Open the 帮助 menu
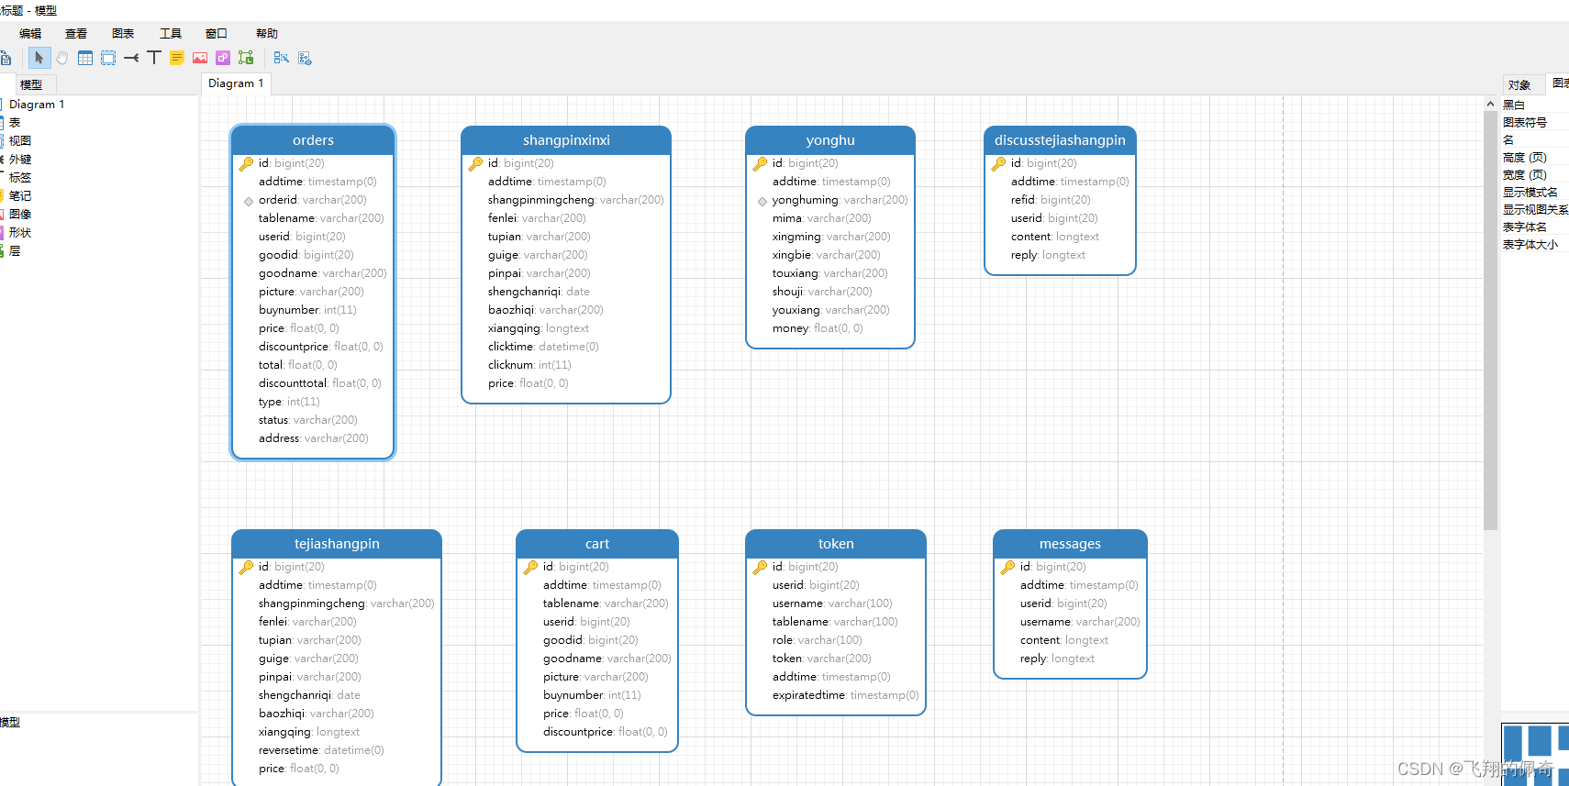Viewport: 1569px width, 786px height. (x=267, y=33)
